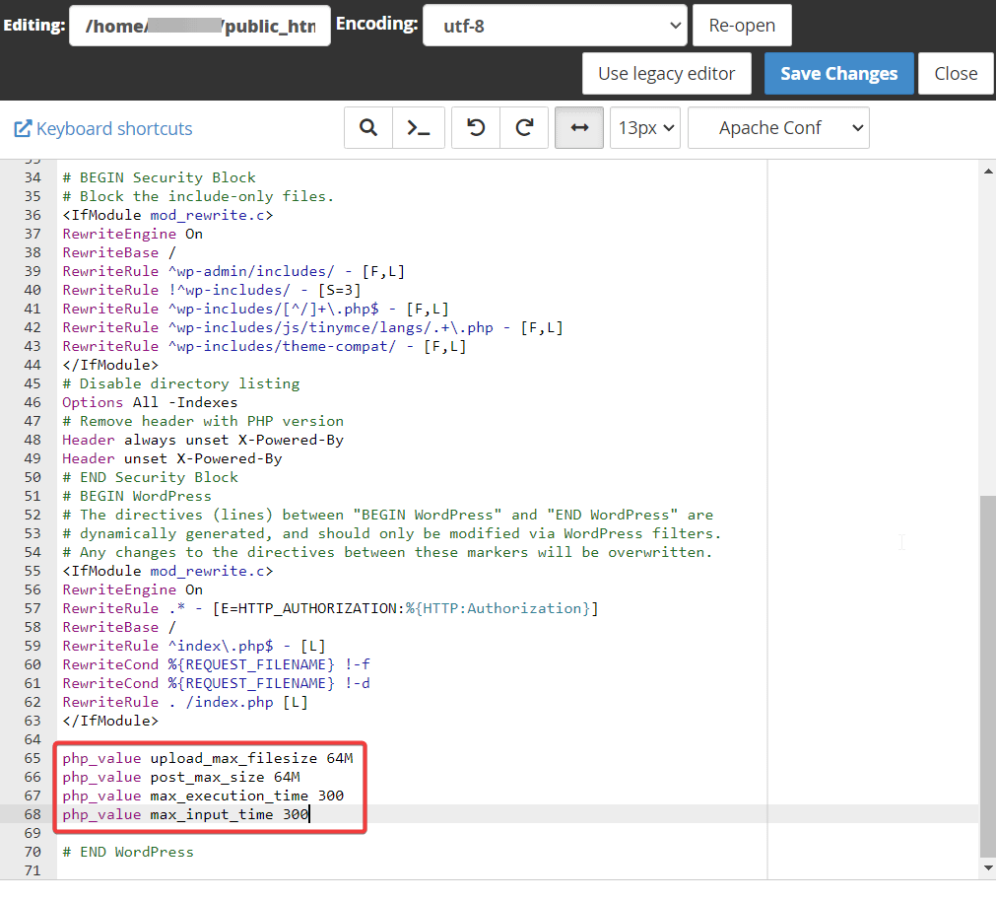The height and width of the screenshot is (900, 996).
Task: Undo the last edit
Action: point(476,128)
